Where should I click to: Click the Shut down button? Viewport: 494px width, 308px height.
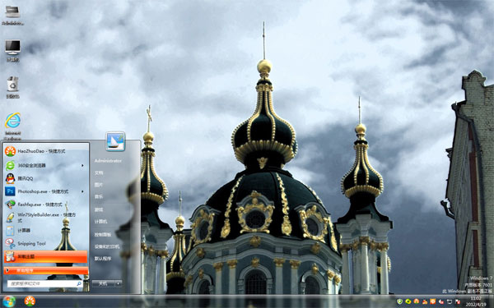[103, 283]
